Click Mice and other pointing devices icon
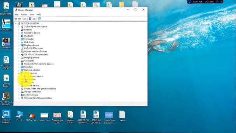236x133 pixels. coord(22,64)
